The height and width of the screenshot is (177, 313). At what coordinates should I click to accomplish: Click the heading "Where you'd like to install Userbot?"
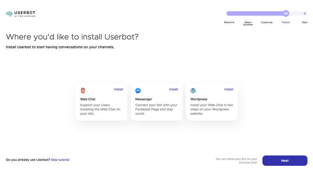coord(72,37)
